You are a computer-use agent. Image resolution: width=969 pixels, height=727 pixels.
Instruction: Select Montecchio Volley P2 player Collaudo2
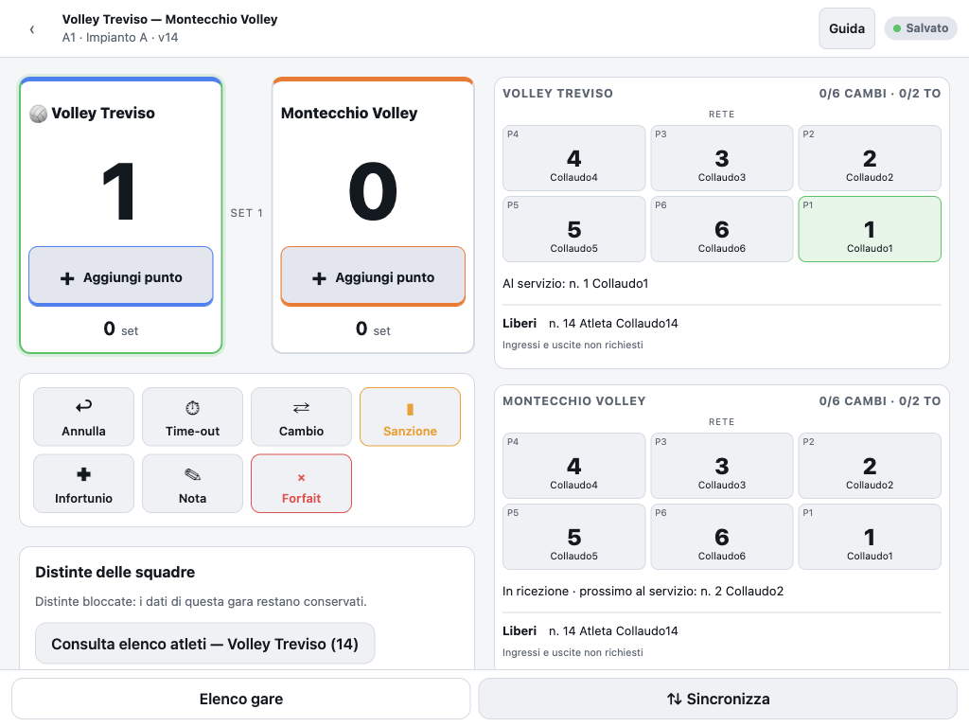coord(870,466)
